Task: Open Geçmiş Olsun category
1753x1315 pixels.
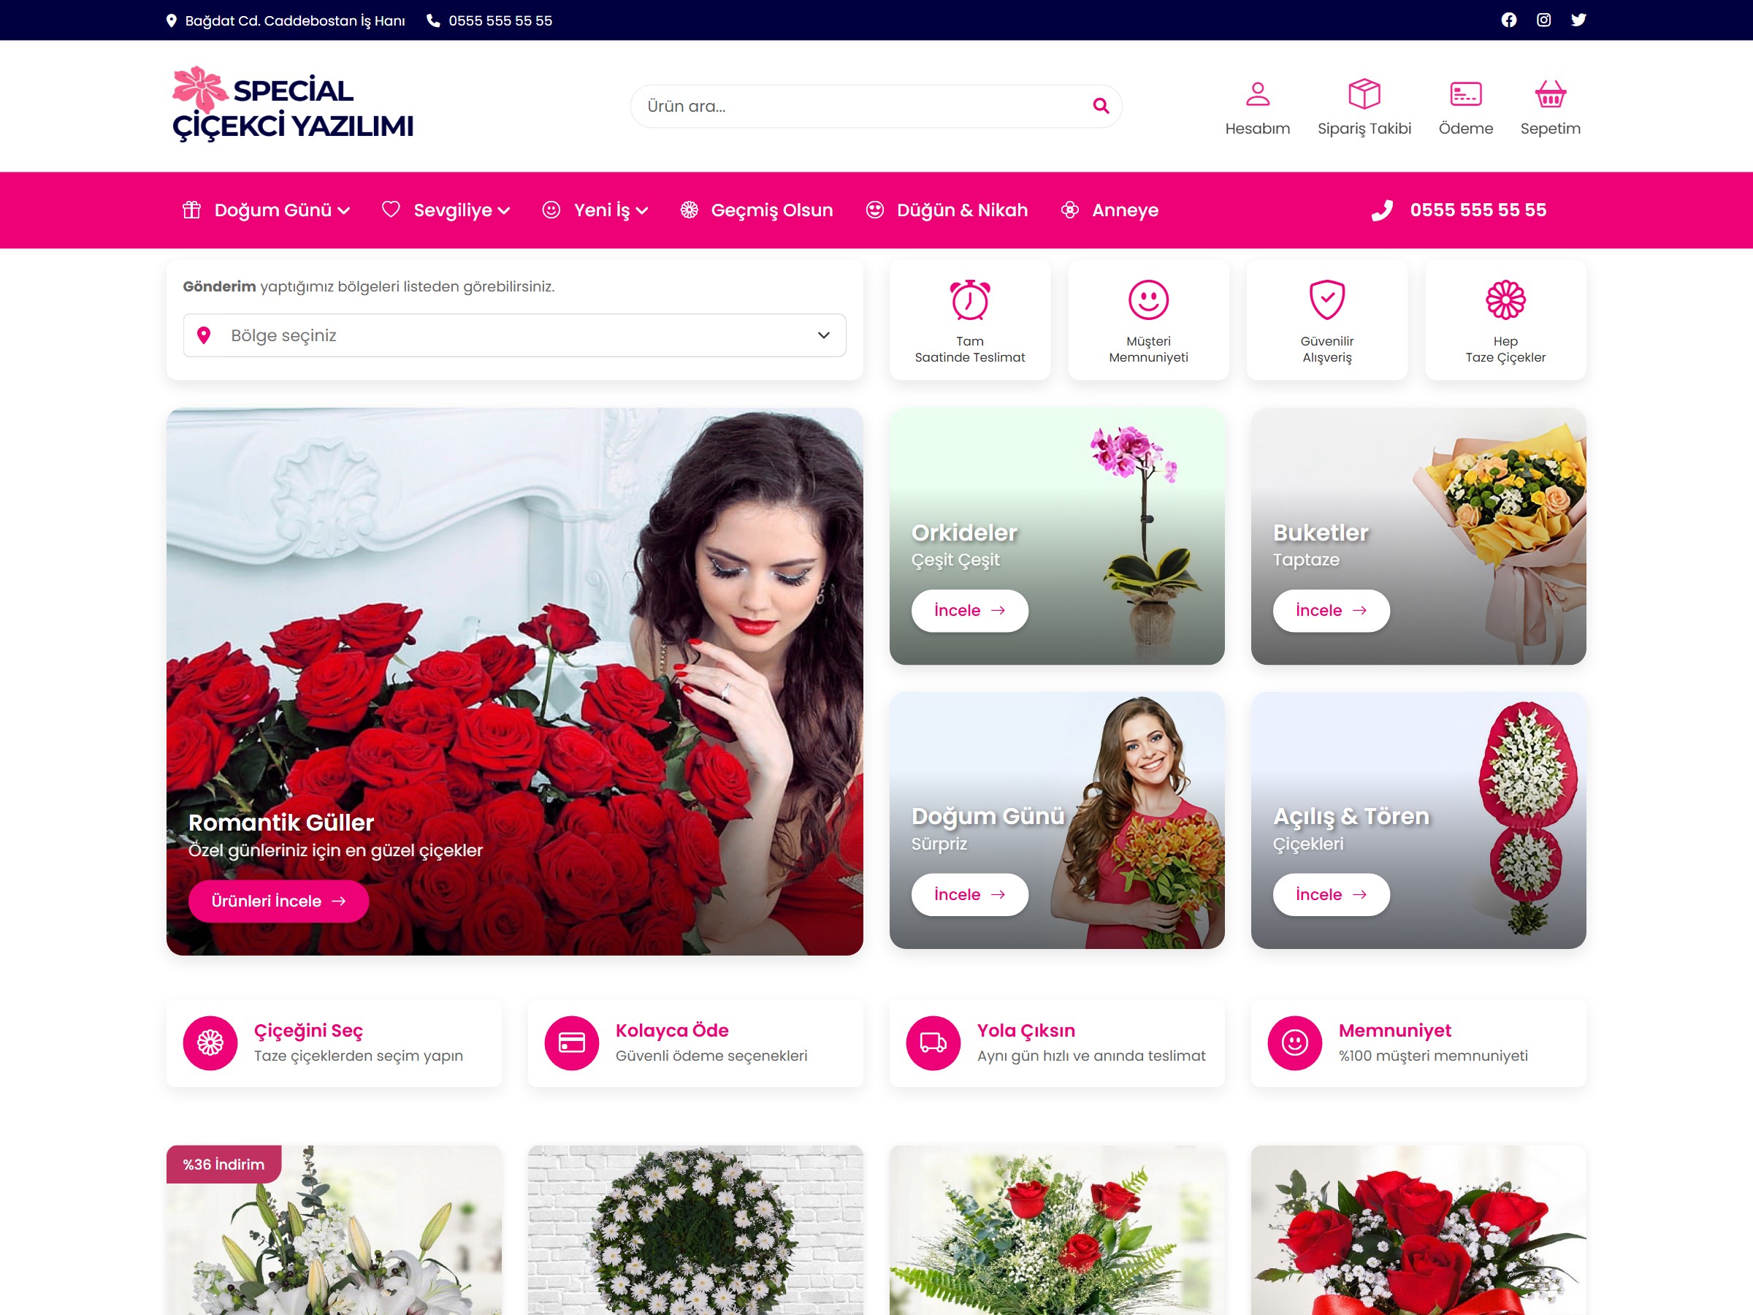Action: point(757,210)
